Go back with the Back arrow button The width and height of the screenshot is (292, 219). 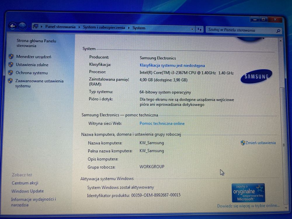tap(13, 26)
